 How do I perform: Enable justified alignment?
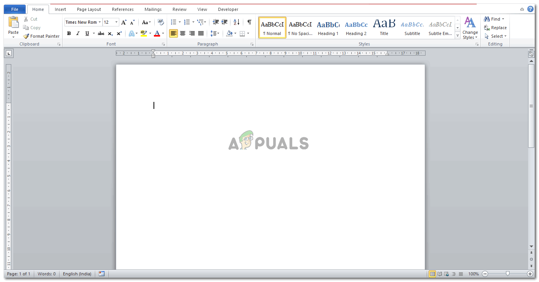click(201, 33)
